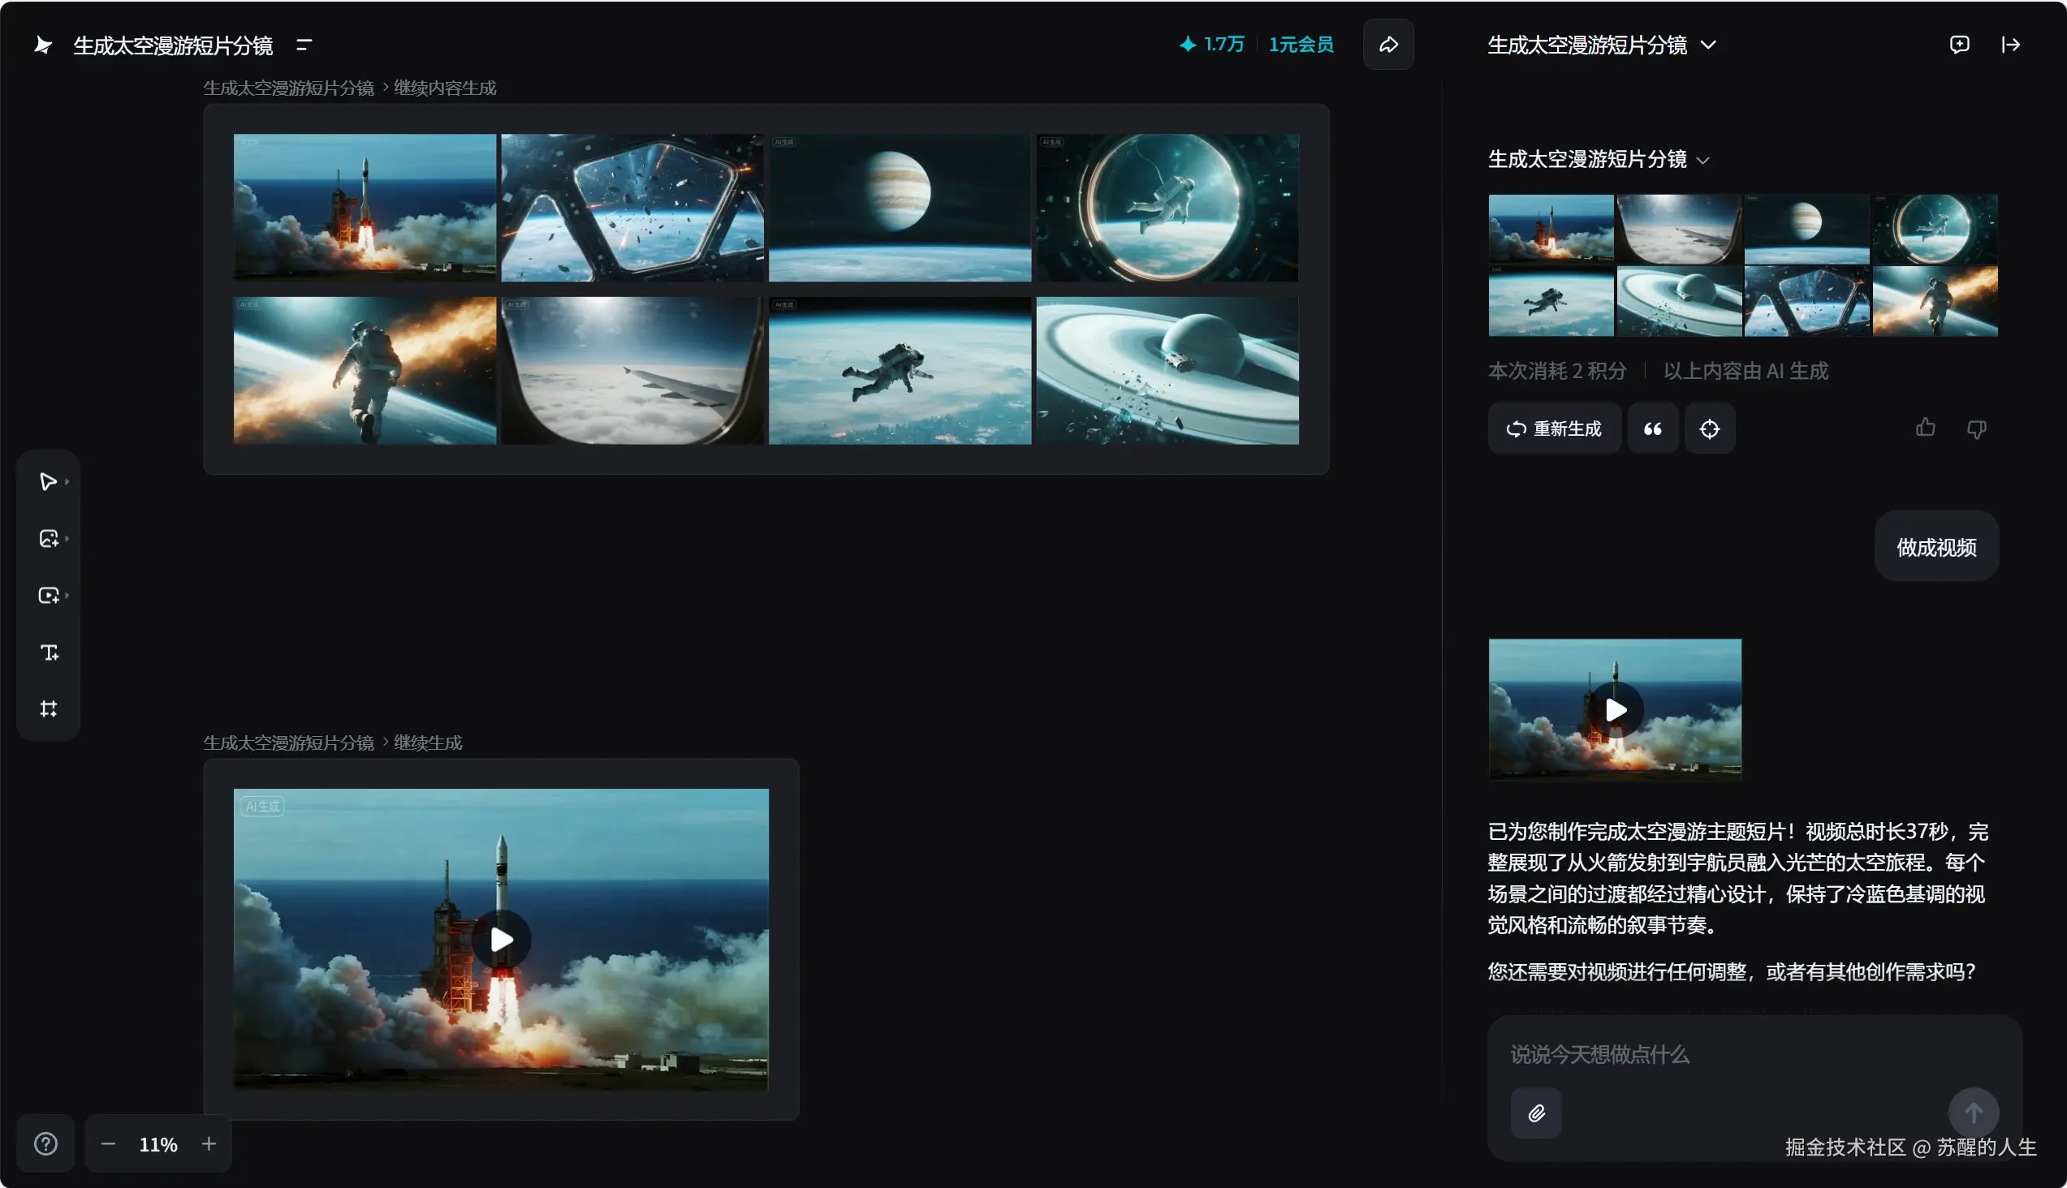Start a new chat conversation
Image resolution: width=2067 pixels, height=1188 pixels.
tap(1959, 45)
